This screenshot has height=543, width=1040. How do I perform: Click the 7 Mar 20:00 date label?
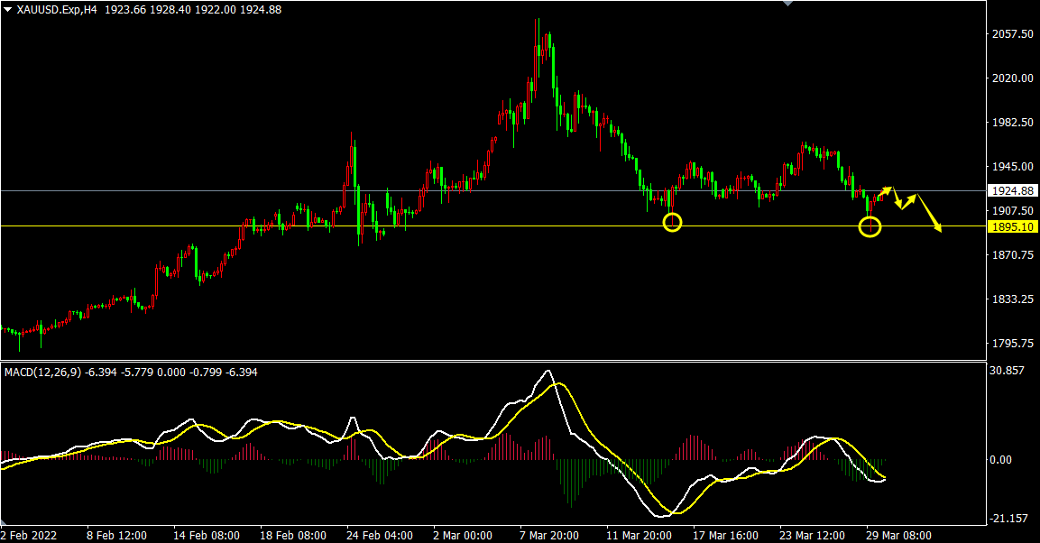coord(548,535)
